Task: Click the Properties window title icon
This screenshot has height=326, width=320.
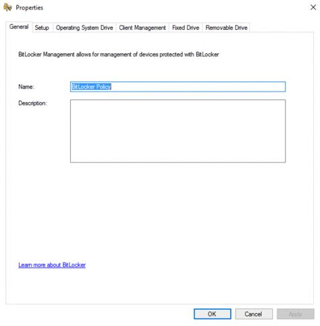Action: coord(7,7)
